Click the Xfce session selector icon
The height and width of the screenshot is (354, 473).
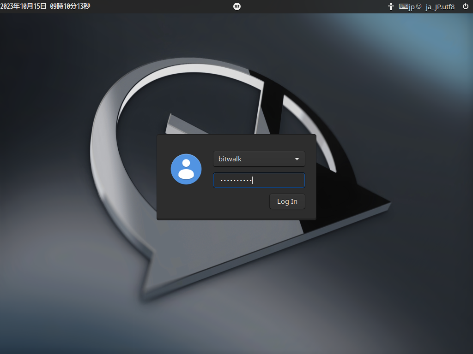click(237, 6)
